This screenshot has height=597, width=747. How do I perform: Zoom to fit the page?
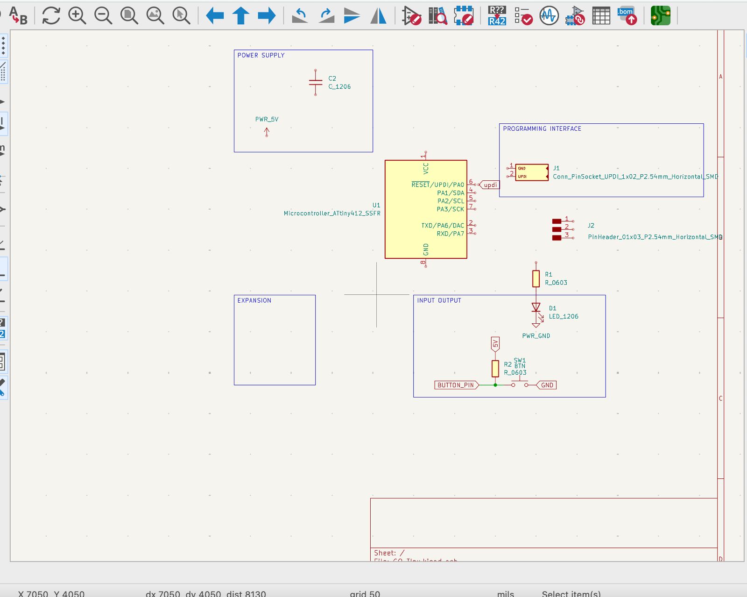129,15
